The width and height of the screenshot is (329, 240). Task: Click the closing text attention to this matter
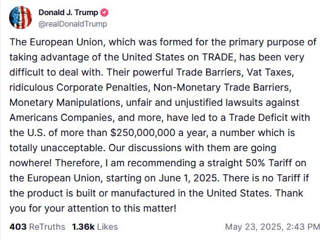[122, 208]
